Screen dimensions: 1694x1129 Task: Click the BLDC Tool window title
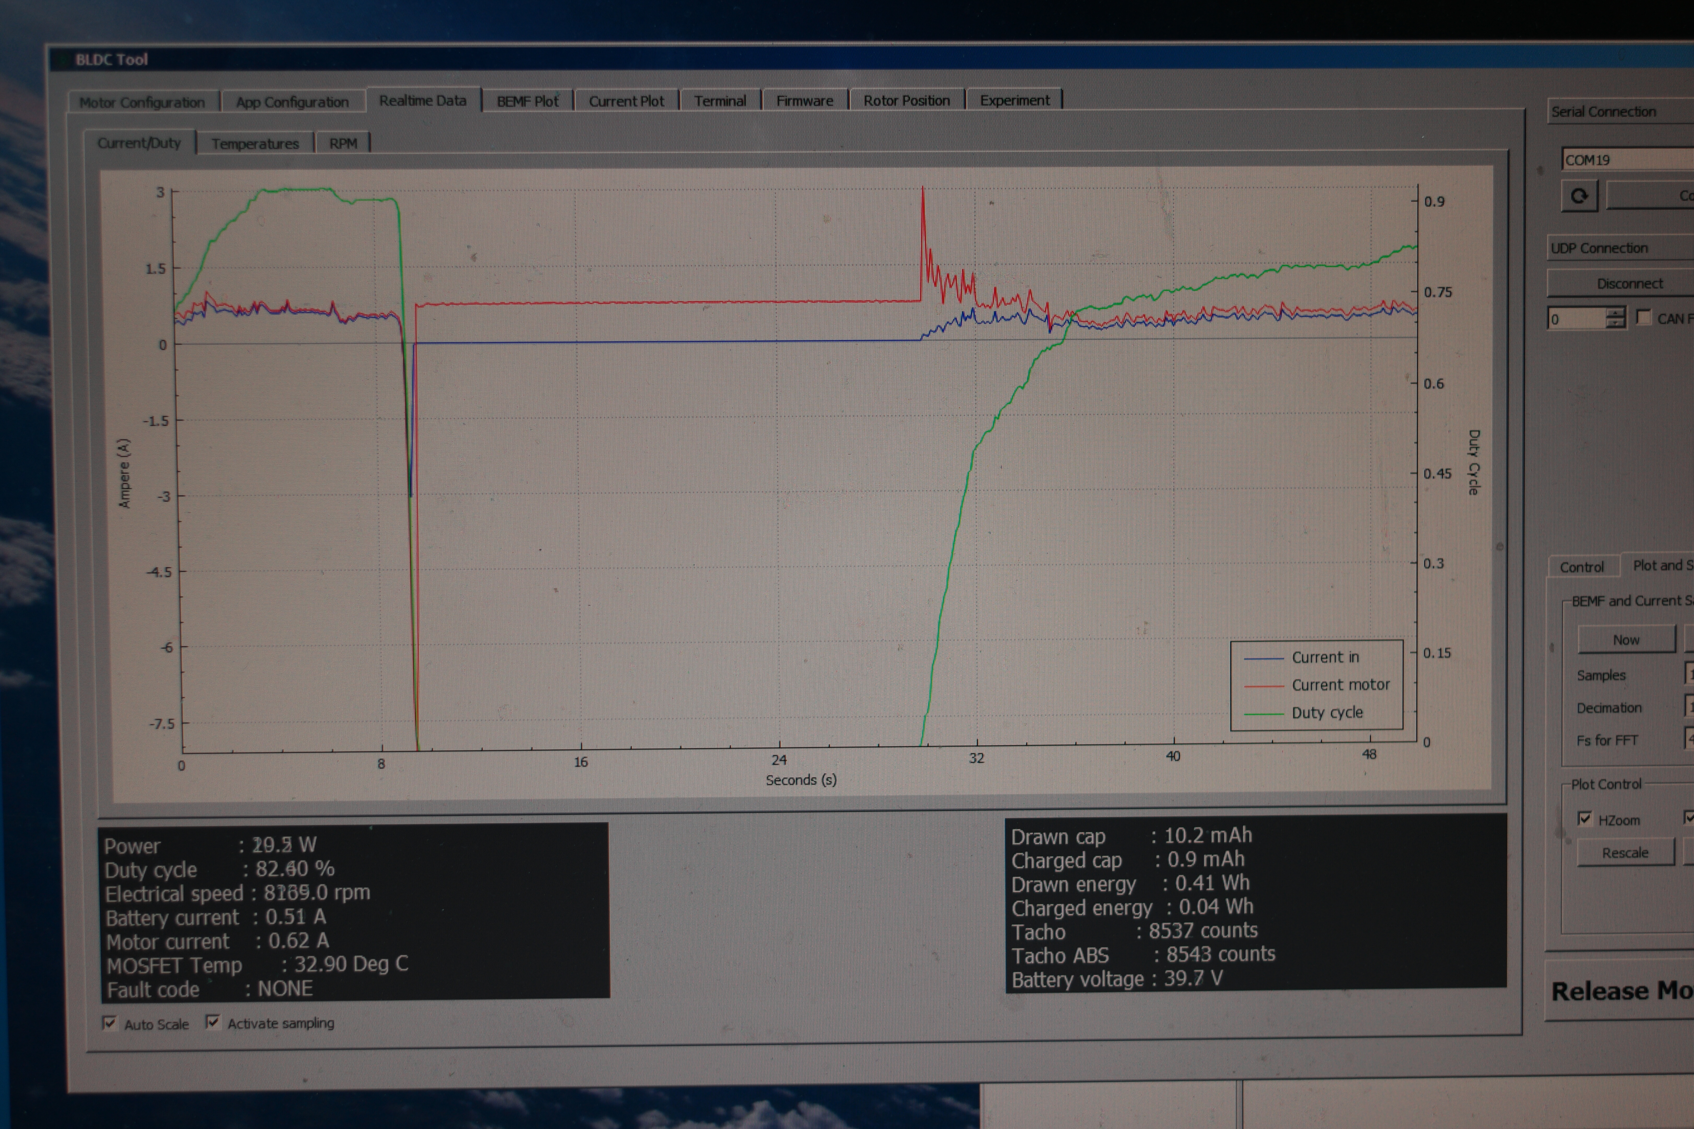(x=112, y=60)
